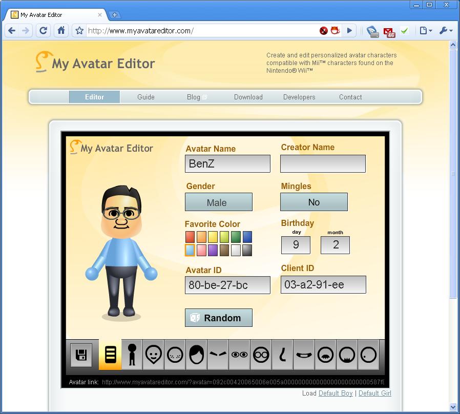Open the nose editing icon
This screenshot has height=414, width=460.
[282, 355]
